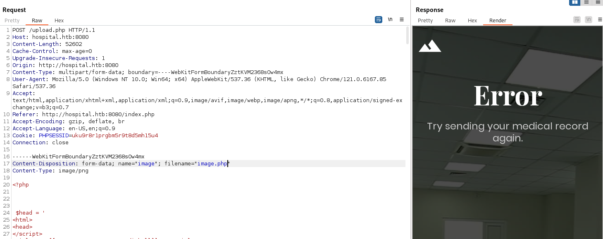Click 'Safari/537.36' continuation of User-Agent

[x=34, y=86]
